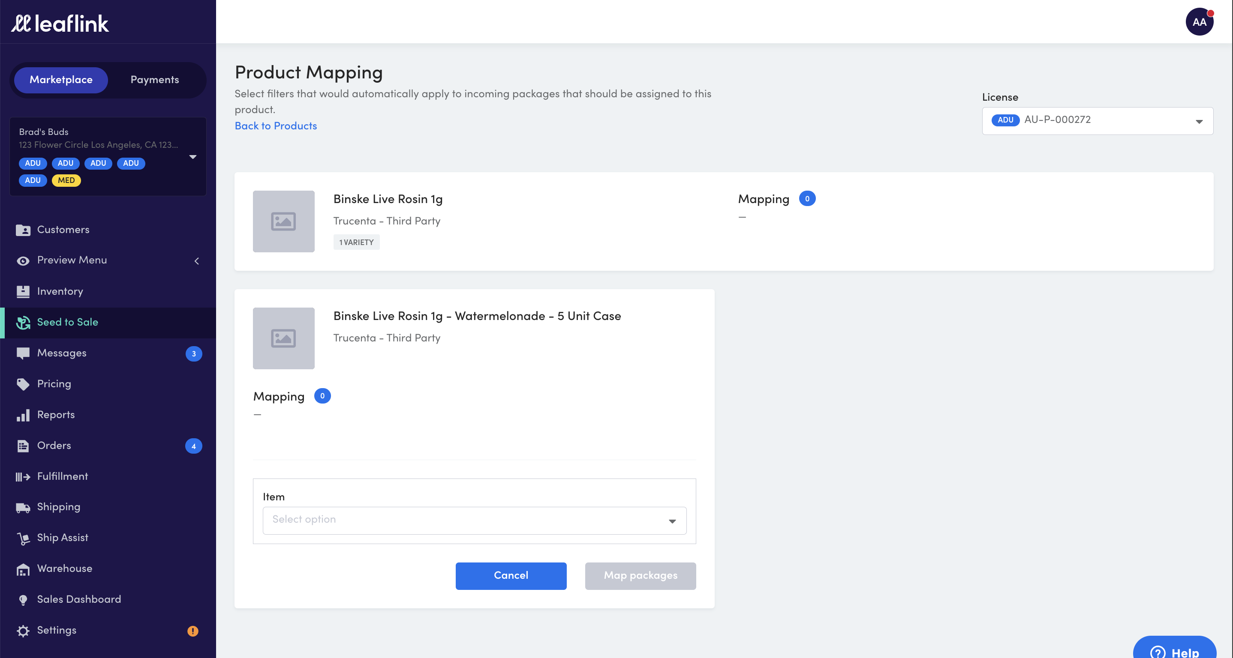The width and height of the screenshot is (1233, 658).
Task: Click the Inventory sidebar icon
Action: click(x=23, y=292)
